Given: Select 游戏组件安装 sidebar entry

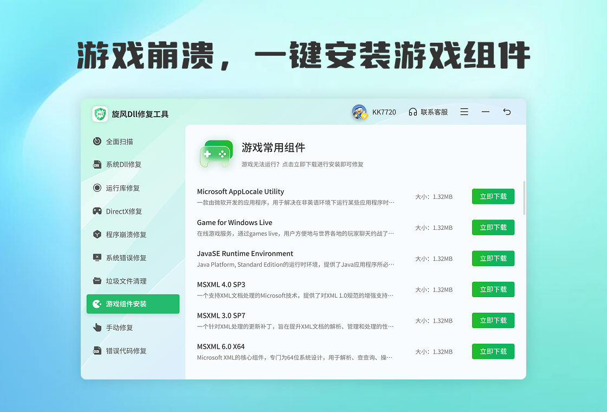Looking at the screenshot, I should pyautogui.click(x=133, y=304).
